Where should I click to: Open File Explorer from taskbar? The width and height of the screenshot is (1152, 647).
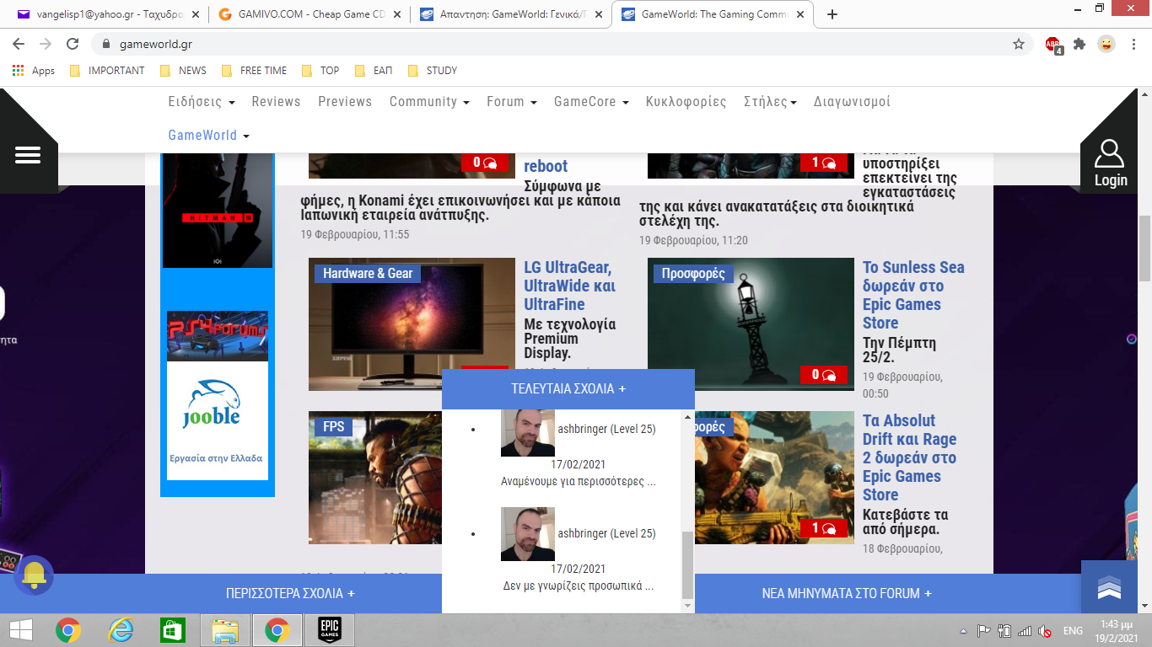click(x=225, y=630)
